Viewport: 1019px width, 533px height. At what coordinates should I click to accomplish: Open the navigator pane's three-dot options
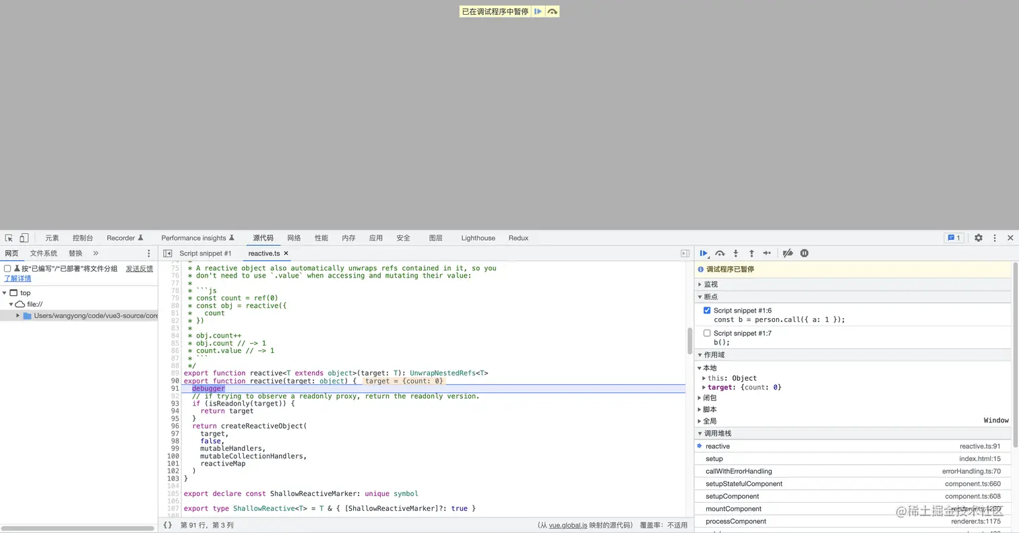tap(149, 253)
